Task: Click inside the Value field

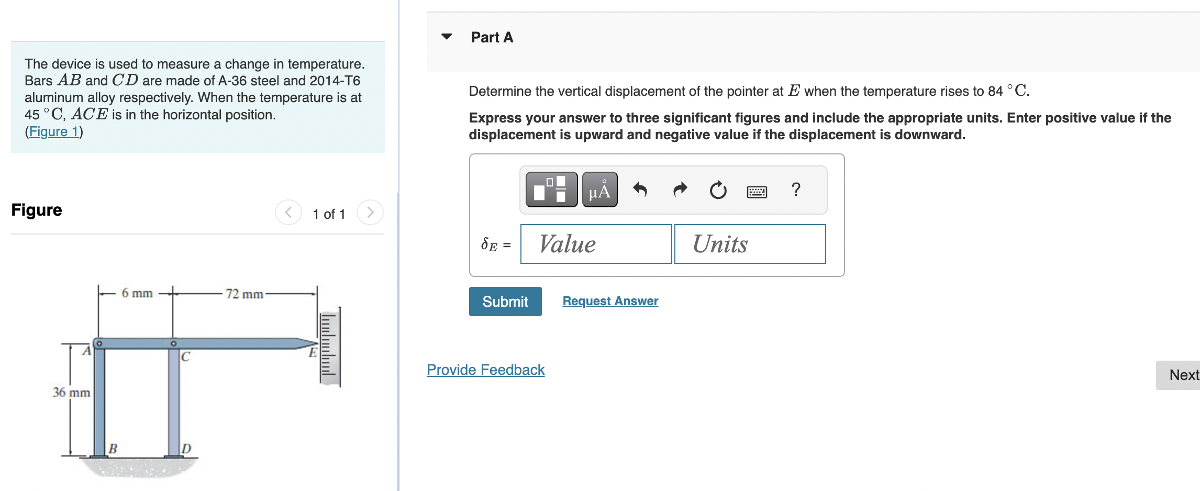Action: click(596, 244)
